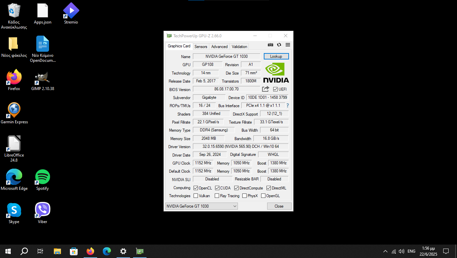The width and height of the screenshot is (457, 258).
Task: Click the Bus Interface question mark
Action: 287,105
